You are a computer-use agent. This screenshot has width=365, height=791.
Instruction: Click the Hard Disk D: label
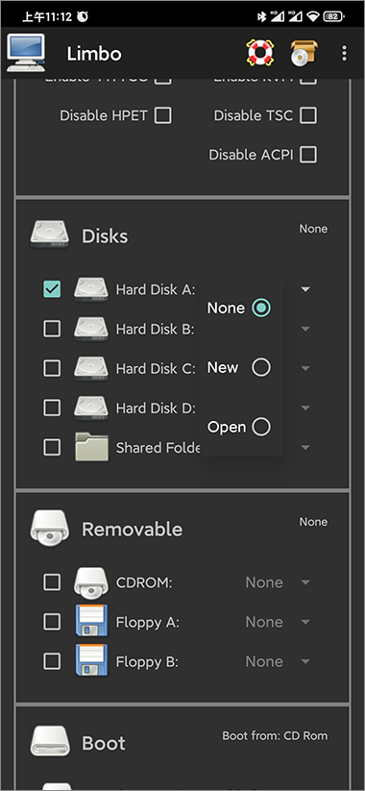click(x=156, y=408)
